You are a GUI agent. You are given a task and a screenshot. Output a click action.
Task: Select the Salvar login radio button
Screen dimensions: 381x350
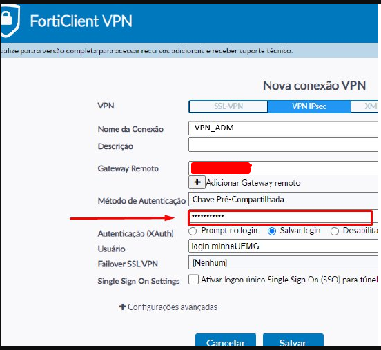(272, 231)
